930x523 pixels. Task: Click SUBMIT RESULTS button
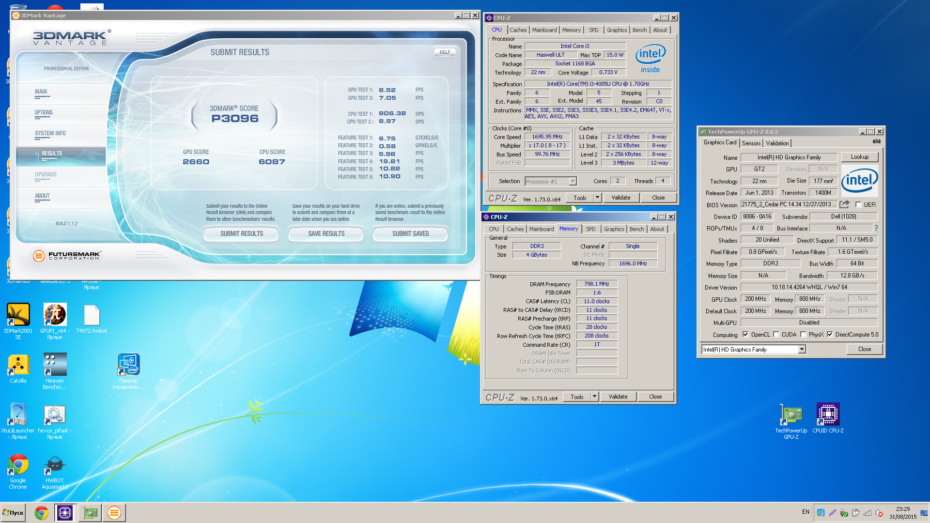point(241,233)
